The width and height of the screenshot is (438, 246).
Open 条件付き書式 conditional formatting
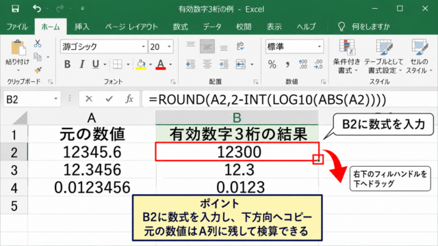point(347,57)
